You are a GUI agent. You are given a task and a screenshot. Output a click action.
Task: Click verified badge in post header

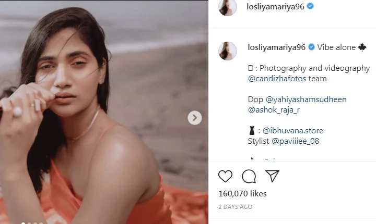[311, 7]
